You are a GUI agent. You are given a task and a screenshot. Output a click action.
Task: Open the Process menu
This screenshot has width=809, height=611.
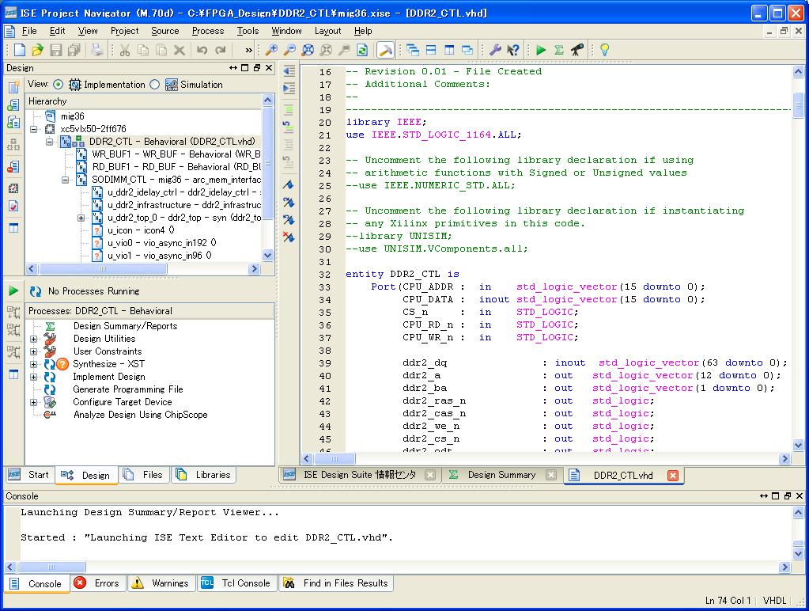pyautogui.click(x=208, y=31)
